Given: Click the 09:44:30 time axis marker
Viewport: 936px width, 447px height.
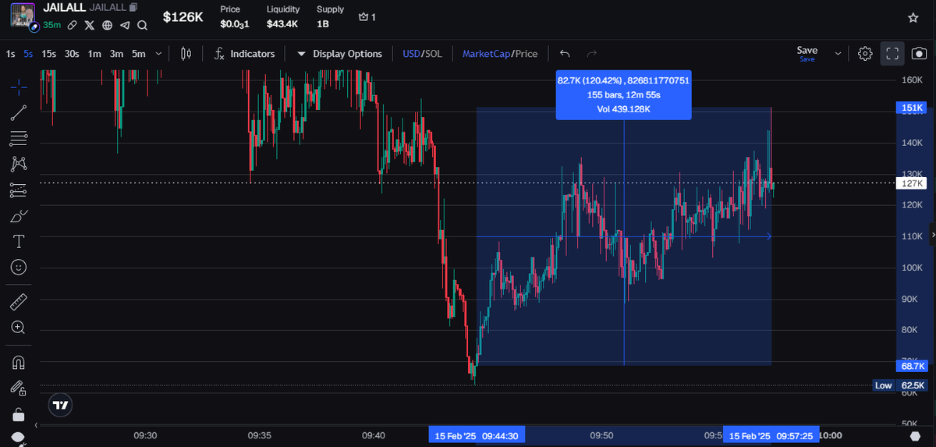Looking at the screenshot, I should 477,436.
